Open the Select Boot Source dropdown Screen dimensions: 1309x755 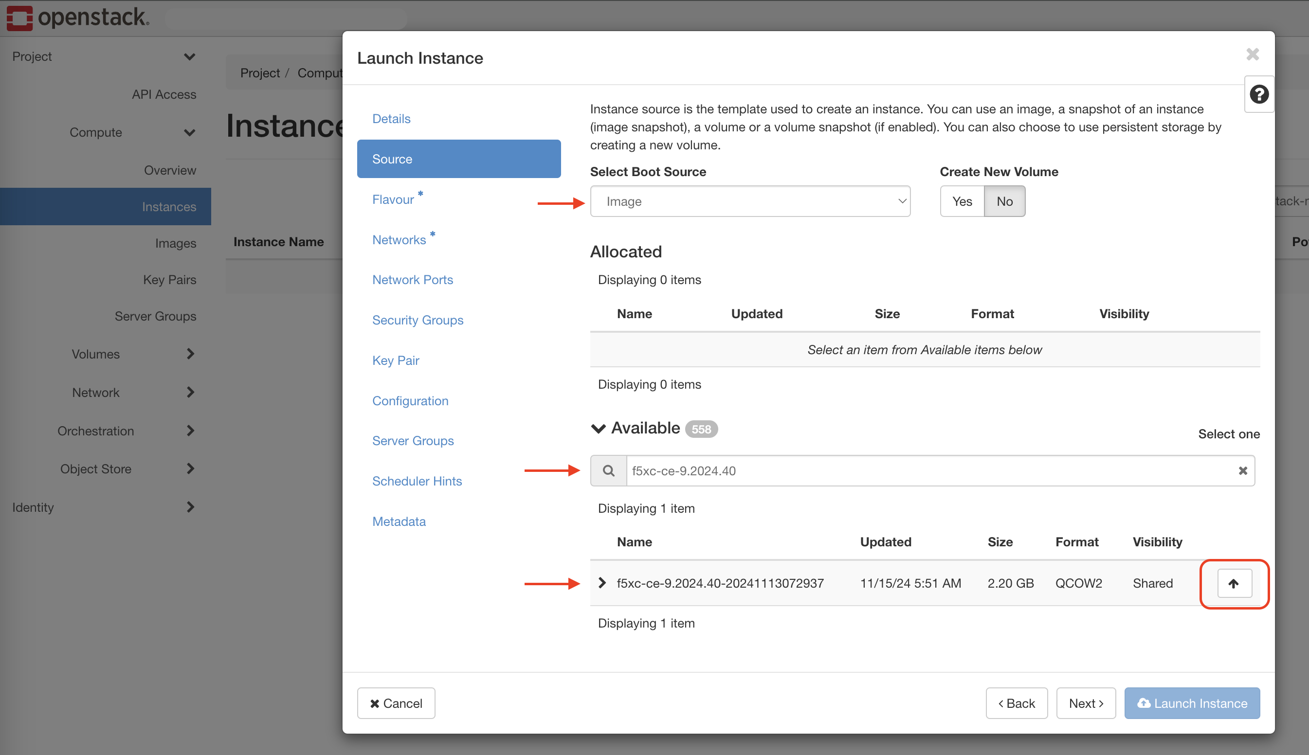point(750,201)
